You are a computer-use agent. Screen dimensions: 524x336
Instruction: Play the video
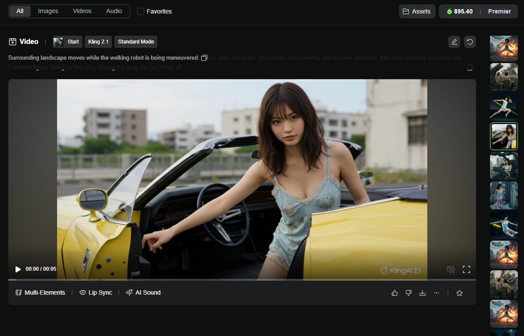tap(18, 269)
